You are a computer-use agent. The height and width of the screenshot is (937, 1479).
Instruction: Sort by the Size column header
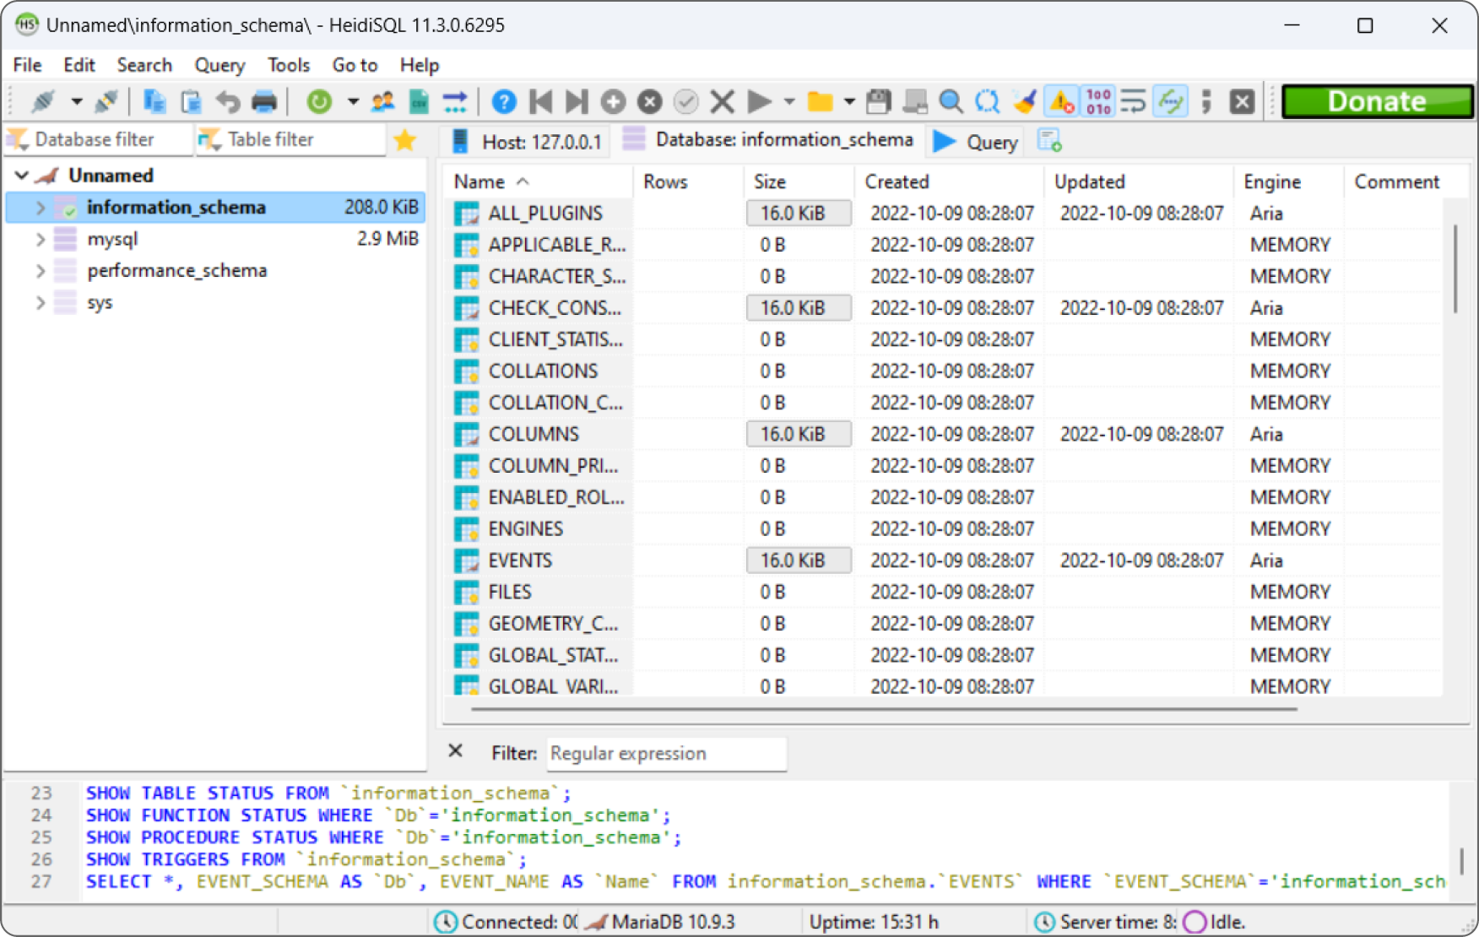pos(798,182)
